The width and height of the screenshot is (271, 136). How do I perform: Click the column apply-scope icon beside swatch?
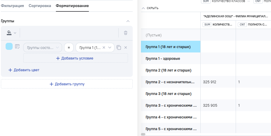point(17,47)
